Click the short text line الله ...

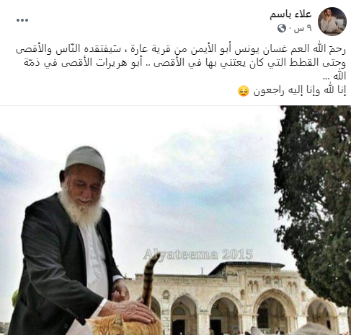pyautogui.click(x=334, y=76)
